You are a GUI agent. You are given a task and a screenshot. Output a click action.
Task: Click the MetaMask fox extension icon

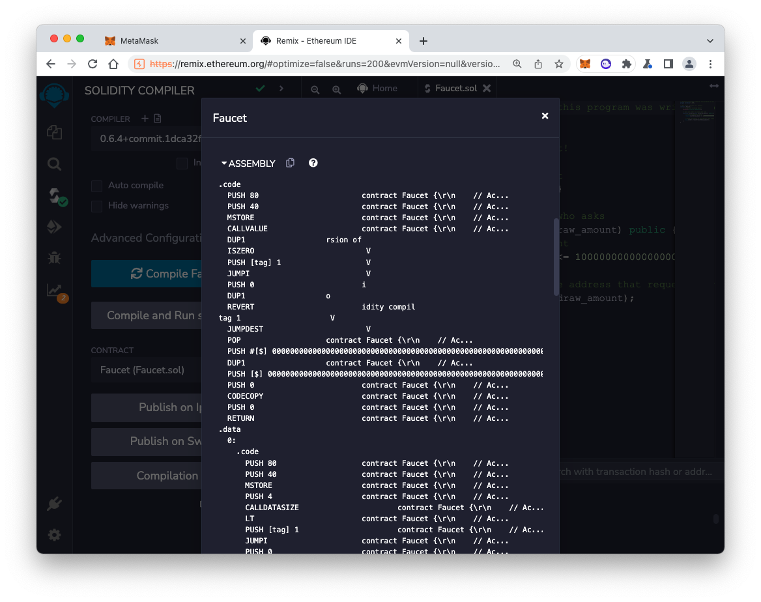(585, 64)
